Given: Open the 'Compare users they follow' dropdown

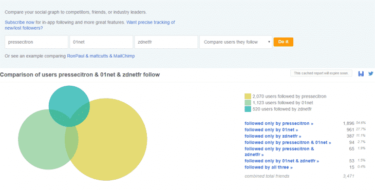Looking at the screenshot, I should (x=236, y=42).
